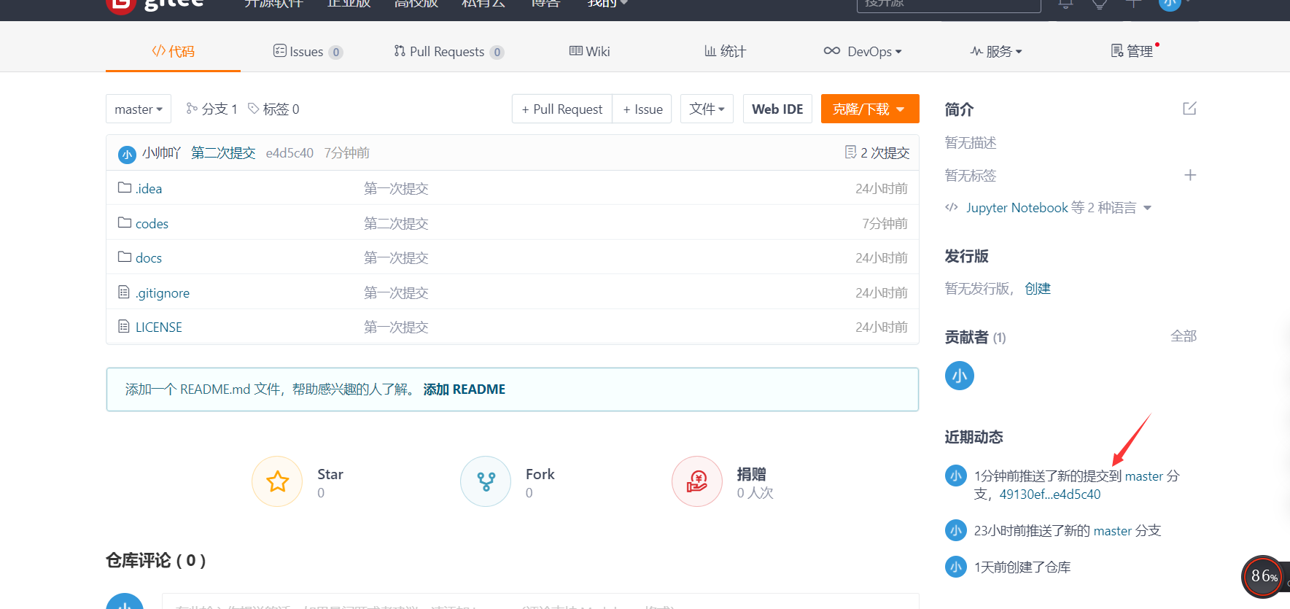
Task: View 全部 contributors
Action: tap(1184, 336)
